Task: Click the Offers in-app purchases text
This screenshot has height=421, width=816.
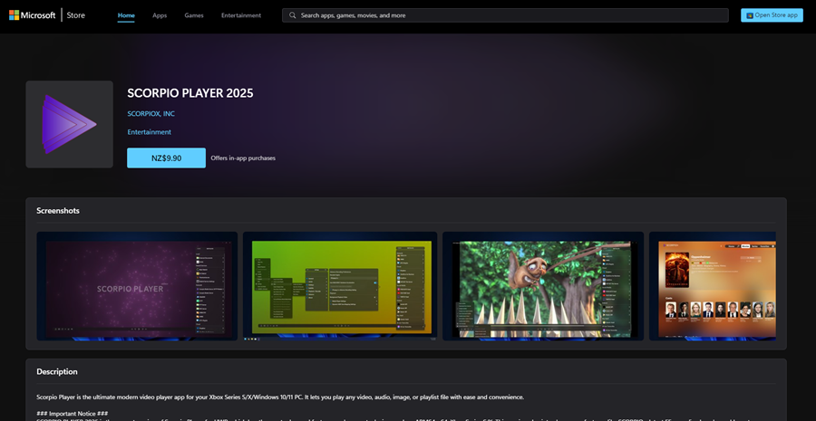Action: coord(243,158)
